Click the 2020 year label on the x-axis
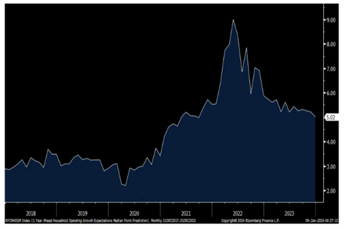Screen dimensions: 344x229 tap(134, 213)
